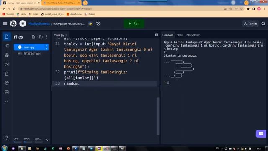Invite collaborators via Invite button
The width and height of the screenshot is (268, 151).
(250, 23)
